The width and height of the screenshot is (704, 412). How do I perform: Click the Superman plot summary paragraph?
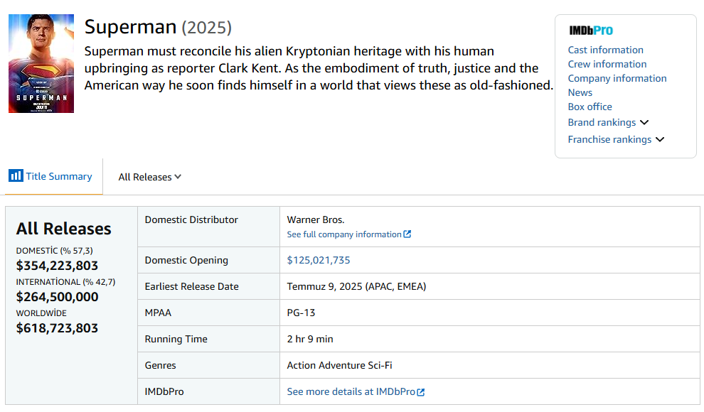(x=319, y=68)
